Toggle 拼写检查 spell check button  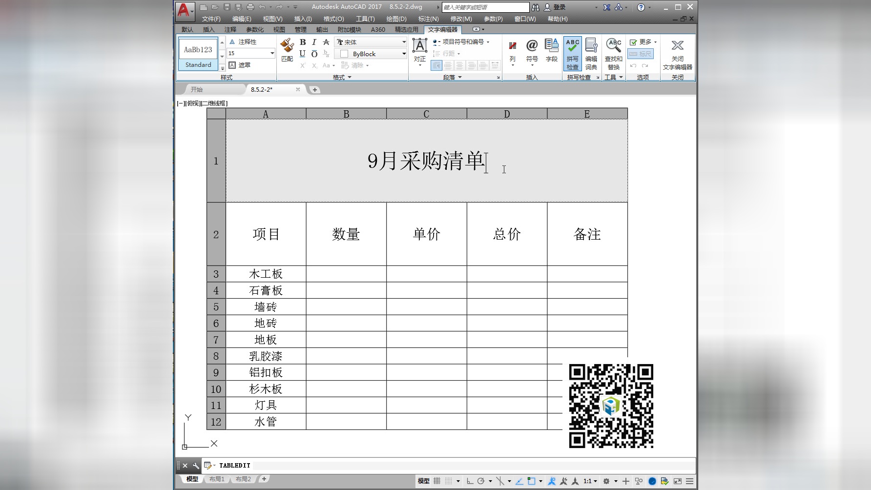[573, 54]
